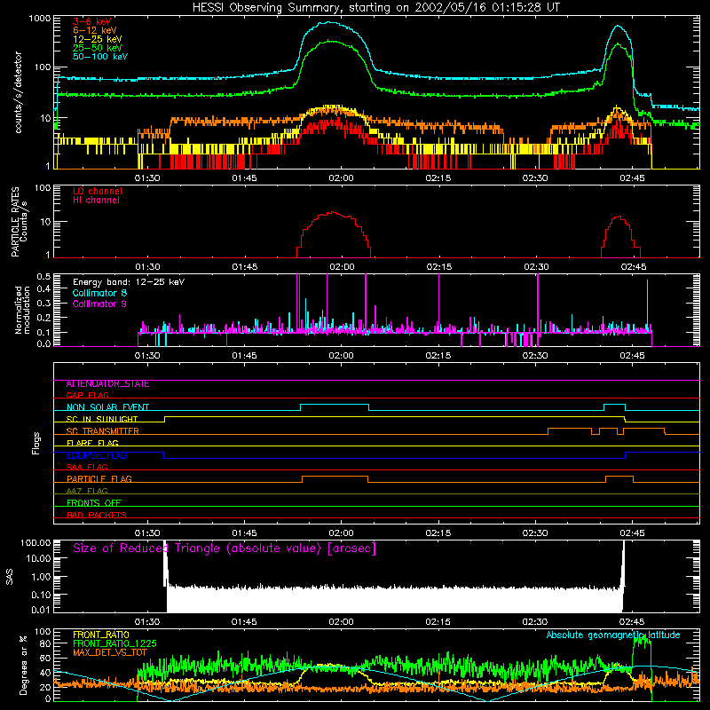Screen dimensions: 710x710
Task: Click the LO channel legend label
Action: click(x=98, y=191)
